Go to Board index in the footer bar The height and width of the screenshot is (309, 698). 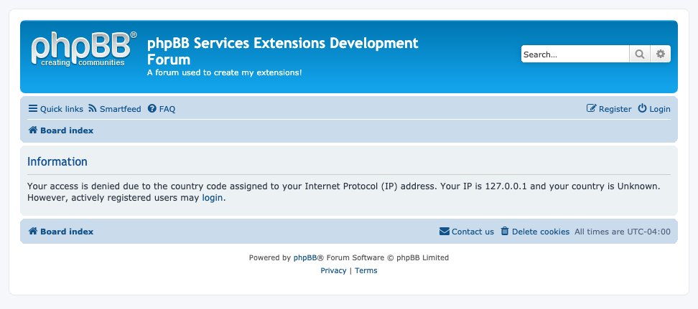tap(61, 232)
